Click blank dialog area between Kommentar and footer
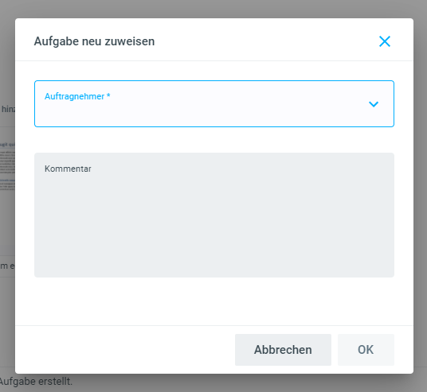This screenshot has height=392, width=427. pyautogui.click(x=214, y=301)
